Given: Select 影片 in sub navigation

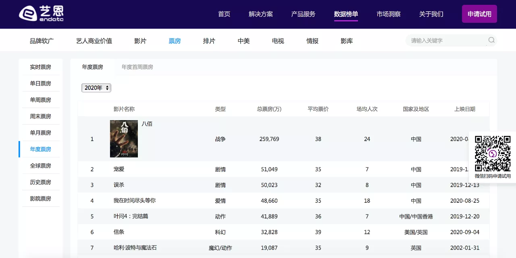Looking at the screenshot, I should [x=140, y=41].
